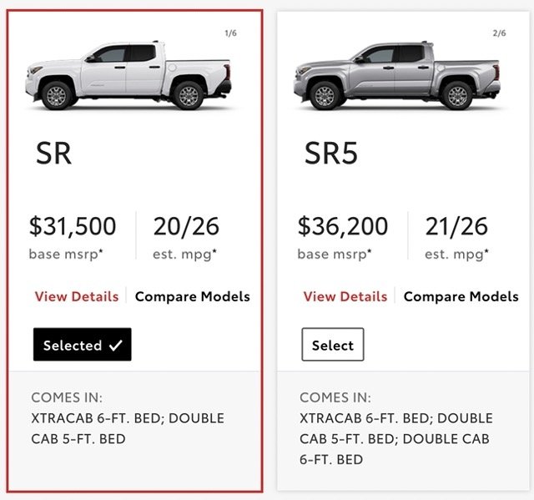
Task: Click the 21/26 est. mpg figure
Action: pos(456,226)
